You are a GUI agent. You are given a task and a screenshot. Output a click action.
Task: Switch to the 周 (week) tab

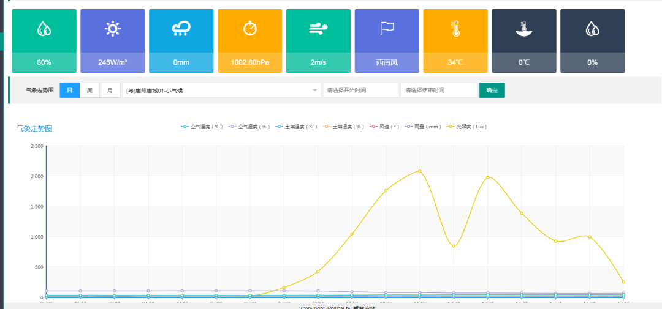[89, 90]
